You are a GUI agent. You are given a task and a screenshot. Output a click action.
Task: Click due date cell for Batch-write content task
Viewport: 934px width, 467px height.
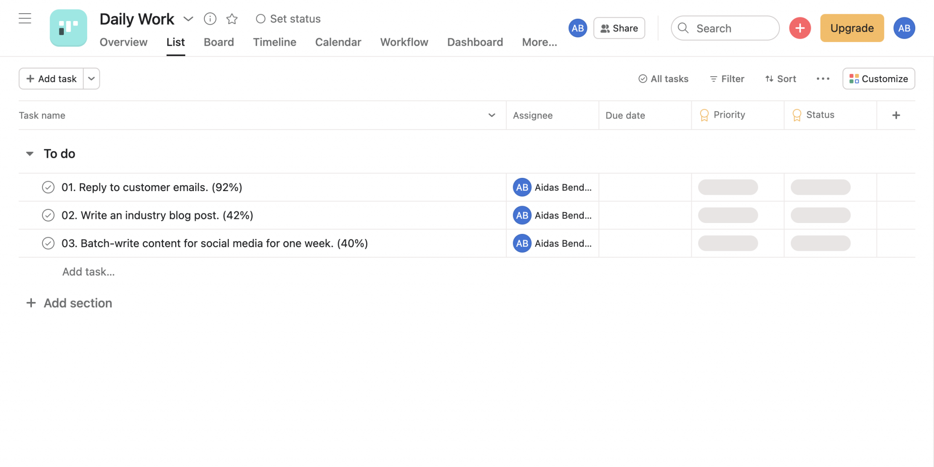click(x=645, y=244)
